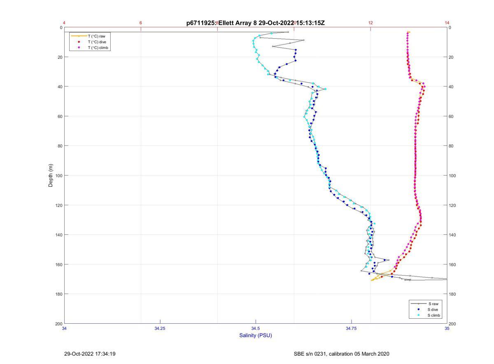Click the 35 salinity tick label

pos(447,328)
